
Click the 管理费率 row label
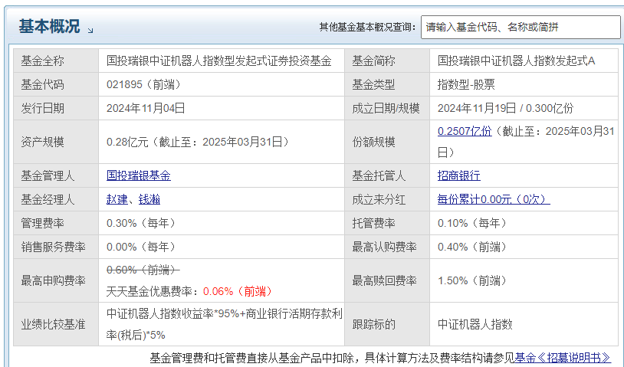click(42, 223)
